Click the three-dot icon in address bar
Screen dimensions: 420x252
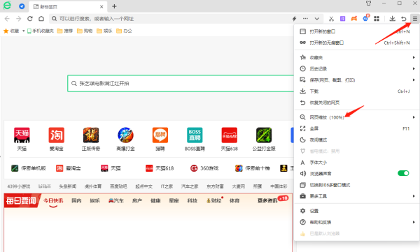[305, 18]
